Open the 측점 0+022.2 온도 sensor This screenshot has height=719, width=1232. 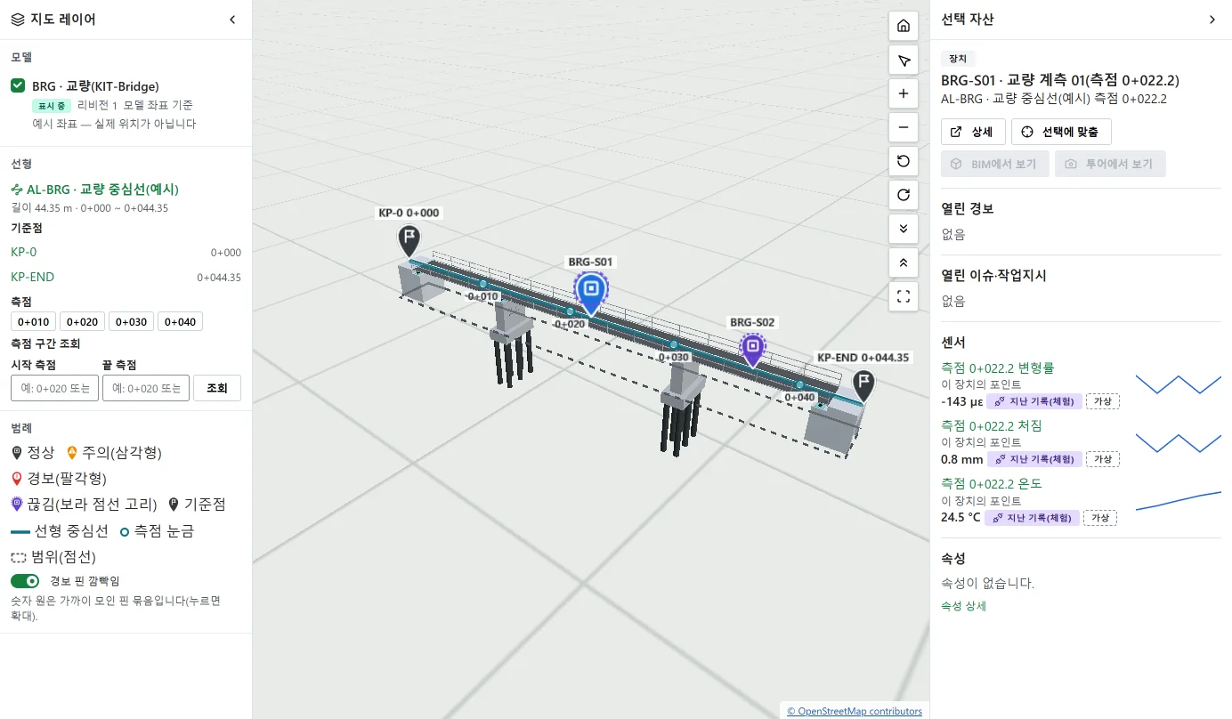(992, 484)
